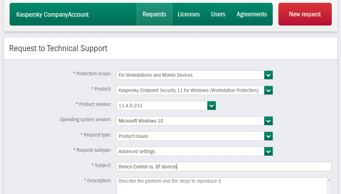Open the Licenses tab
The height and width of the screenshot is (194, 341).
pos(188,14)
